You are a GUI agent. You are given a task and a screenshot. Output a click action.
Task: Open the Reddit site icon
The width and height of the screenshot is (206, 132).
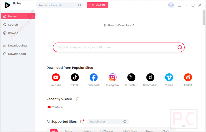point(188,77)
